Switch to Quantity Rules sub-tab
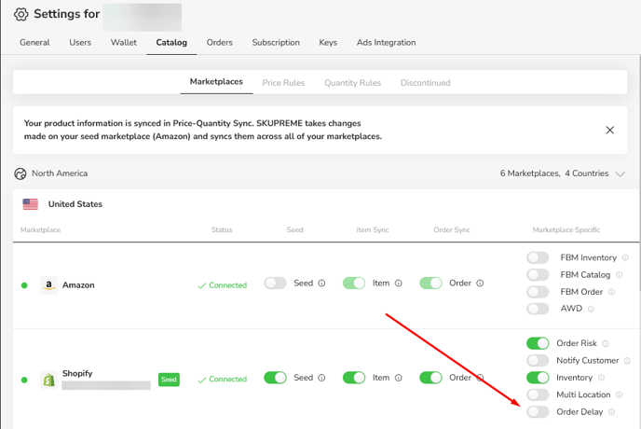The width and height of the screenshot is (641, 429). pyautogui.click(x=353, y=83)
